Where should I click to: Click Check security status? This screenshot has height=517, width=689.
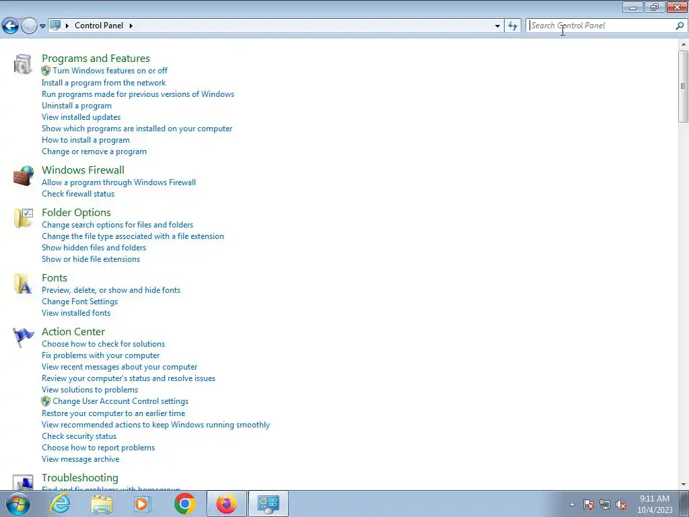point(79,436)
